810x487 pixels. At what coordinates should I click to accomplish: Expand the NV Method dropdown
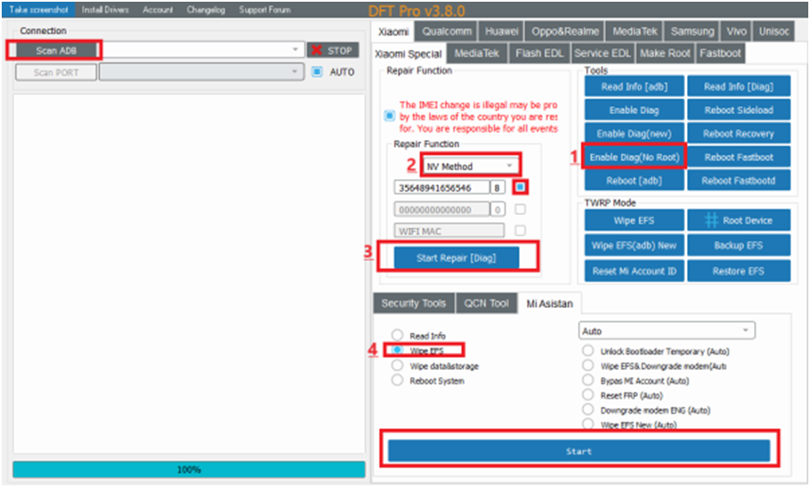[470, 166]
